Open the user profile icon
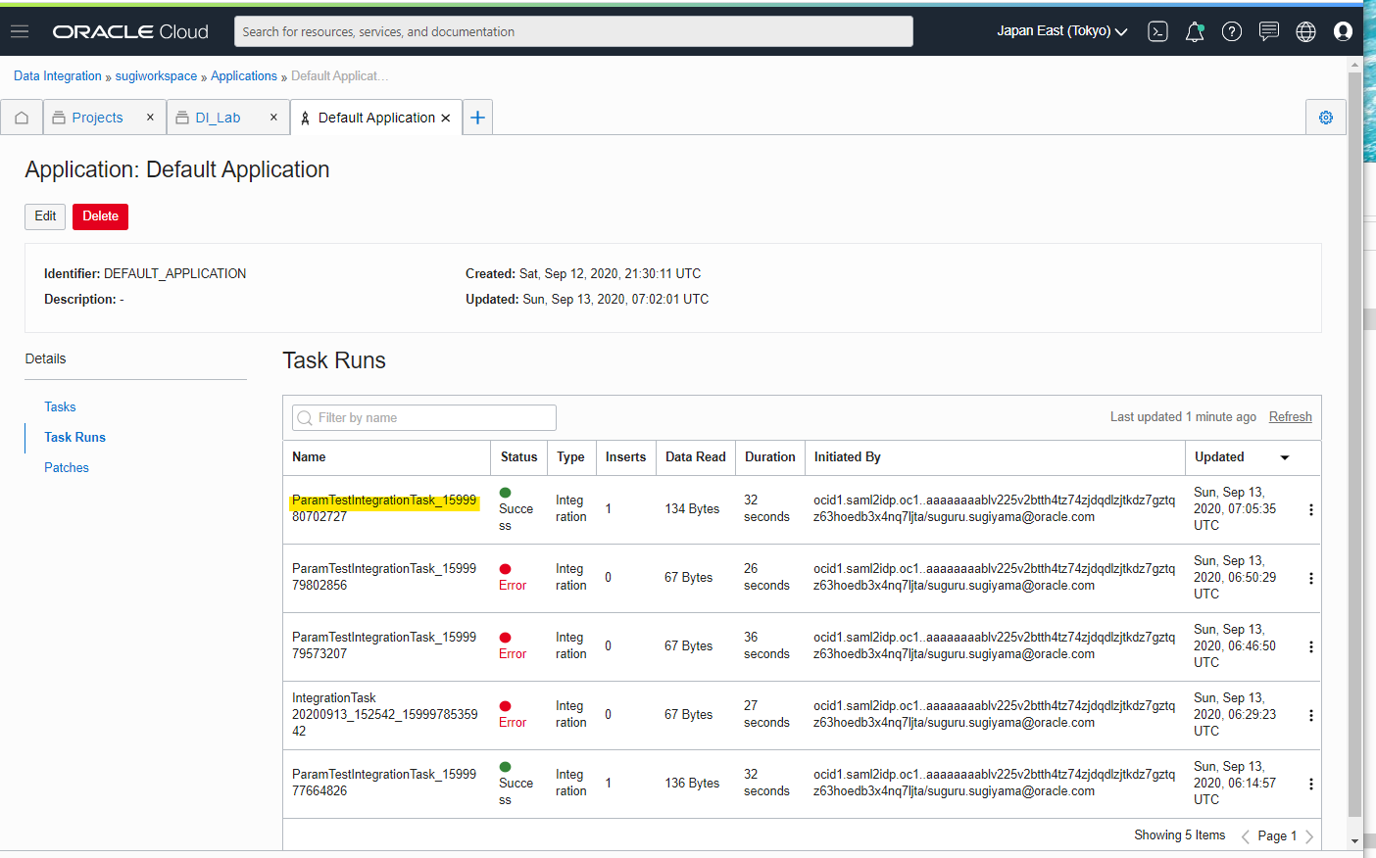Viewport: 1376px width, 858px height. [1343, 31]
